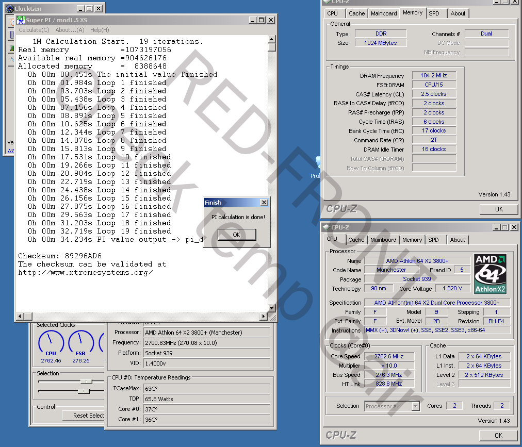Click the Processor field showing AMD Athlon 64 X2 3800+ (Manchester)
522x447 pixels.
206,333
